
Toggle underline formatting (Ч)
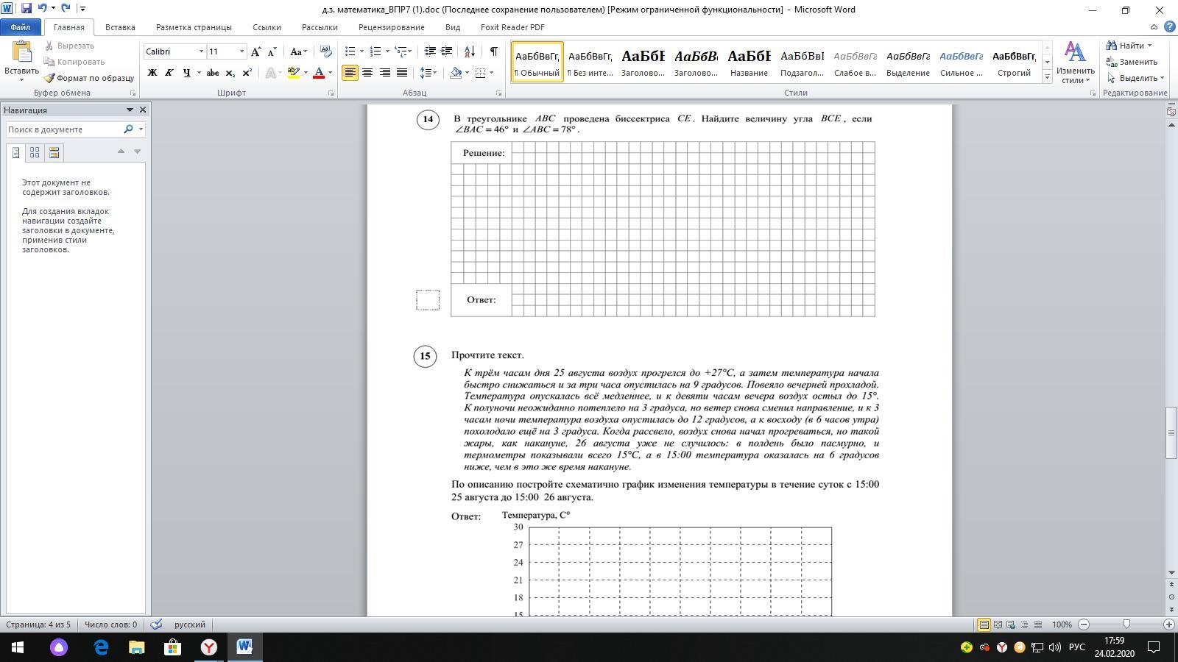[186, 73]
